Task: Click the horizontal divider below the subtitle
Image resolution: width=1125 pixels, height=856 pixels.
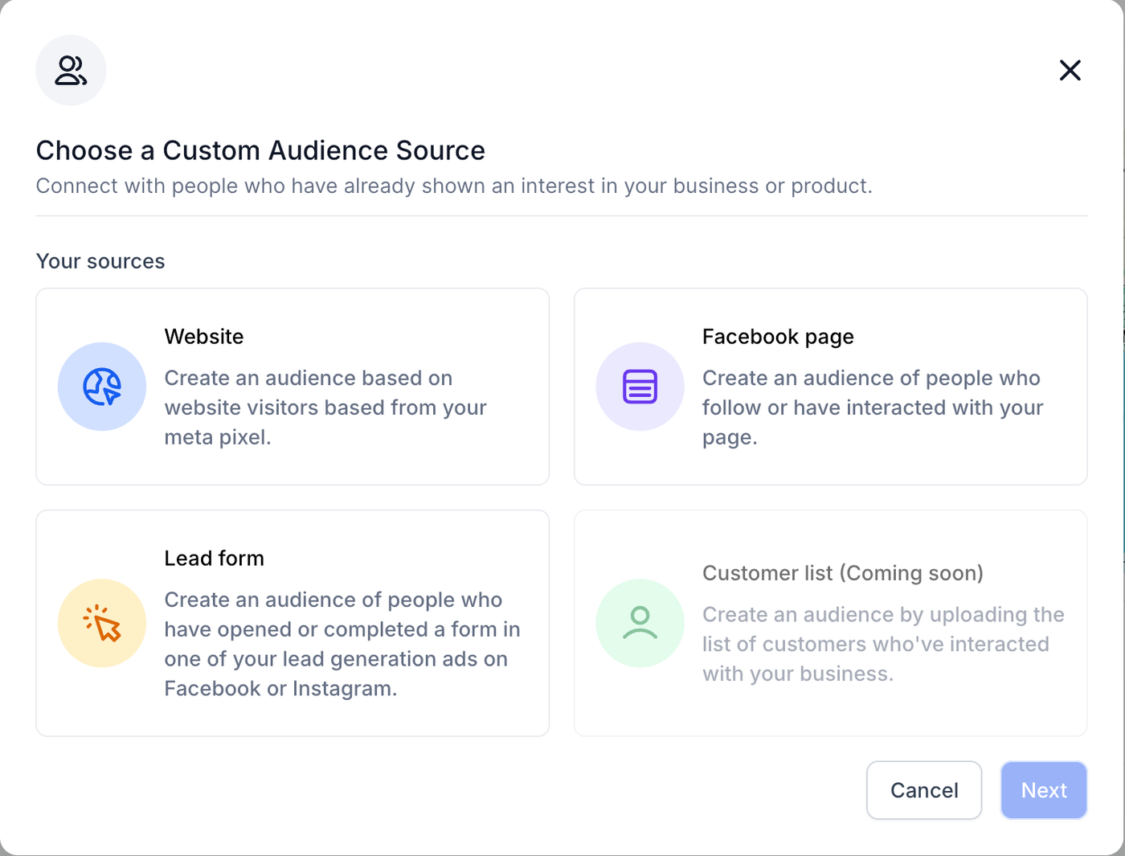Action: 562,216
